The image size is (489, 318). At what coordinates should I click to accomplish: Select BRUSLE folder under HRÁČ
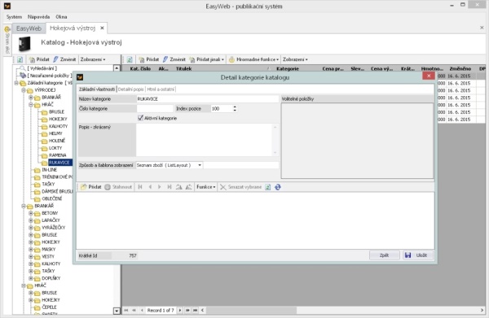tap(56, 111)
